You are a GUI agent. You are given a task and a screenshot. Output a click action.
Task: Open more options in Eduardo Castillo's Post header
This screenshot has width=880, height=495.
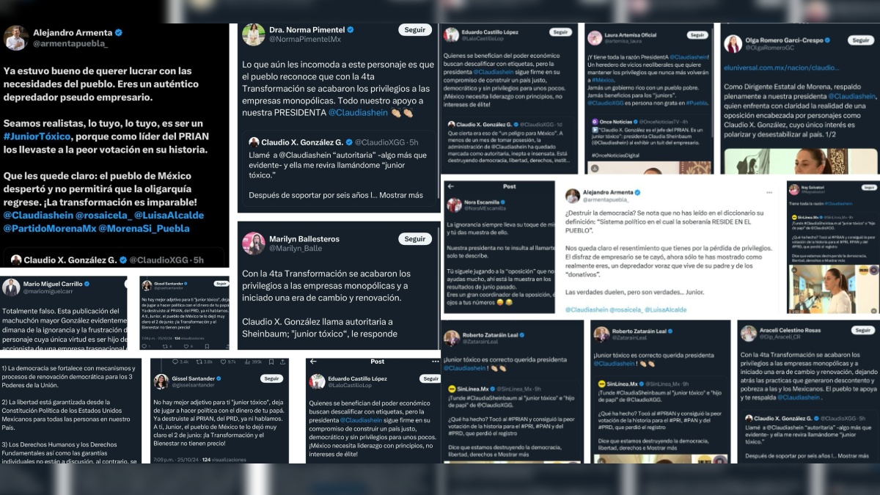tap(436, 362)
